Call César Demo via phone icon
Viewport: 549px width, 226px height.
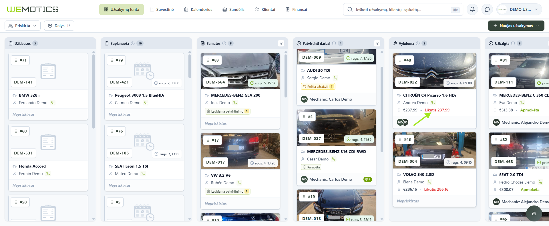click(334, 159)
